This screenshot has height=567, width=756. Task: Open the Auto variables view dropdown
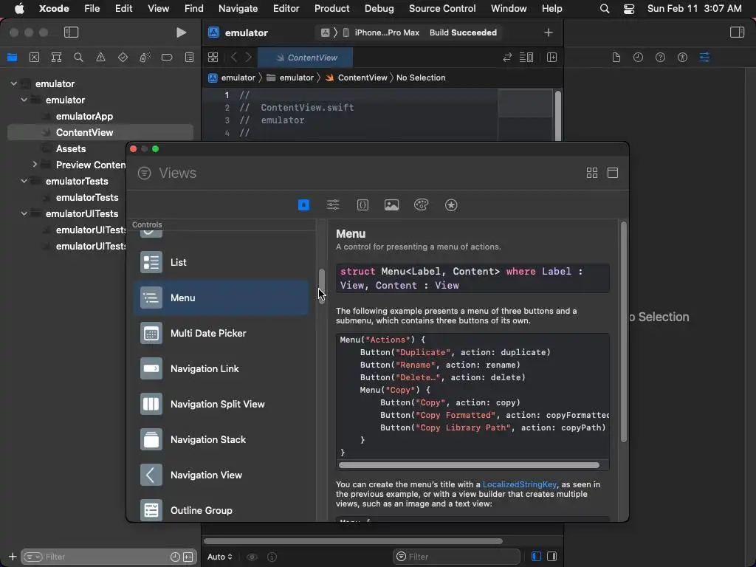[x=220, y=557]
